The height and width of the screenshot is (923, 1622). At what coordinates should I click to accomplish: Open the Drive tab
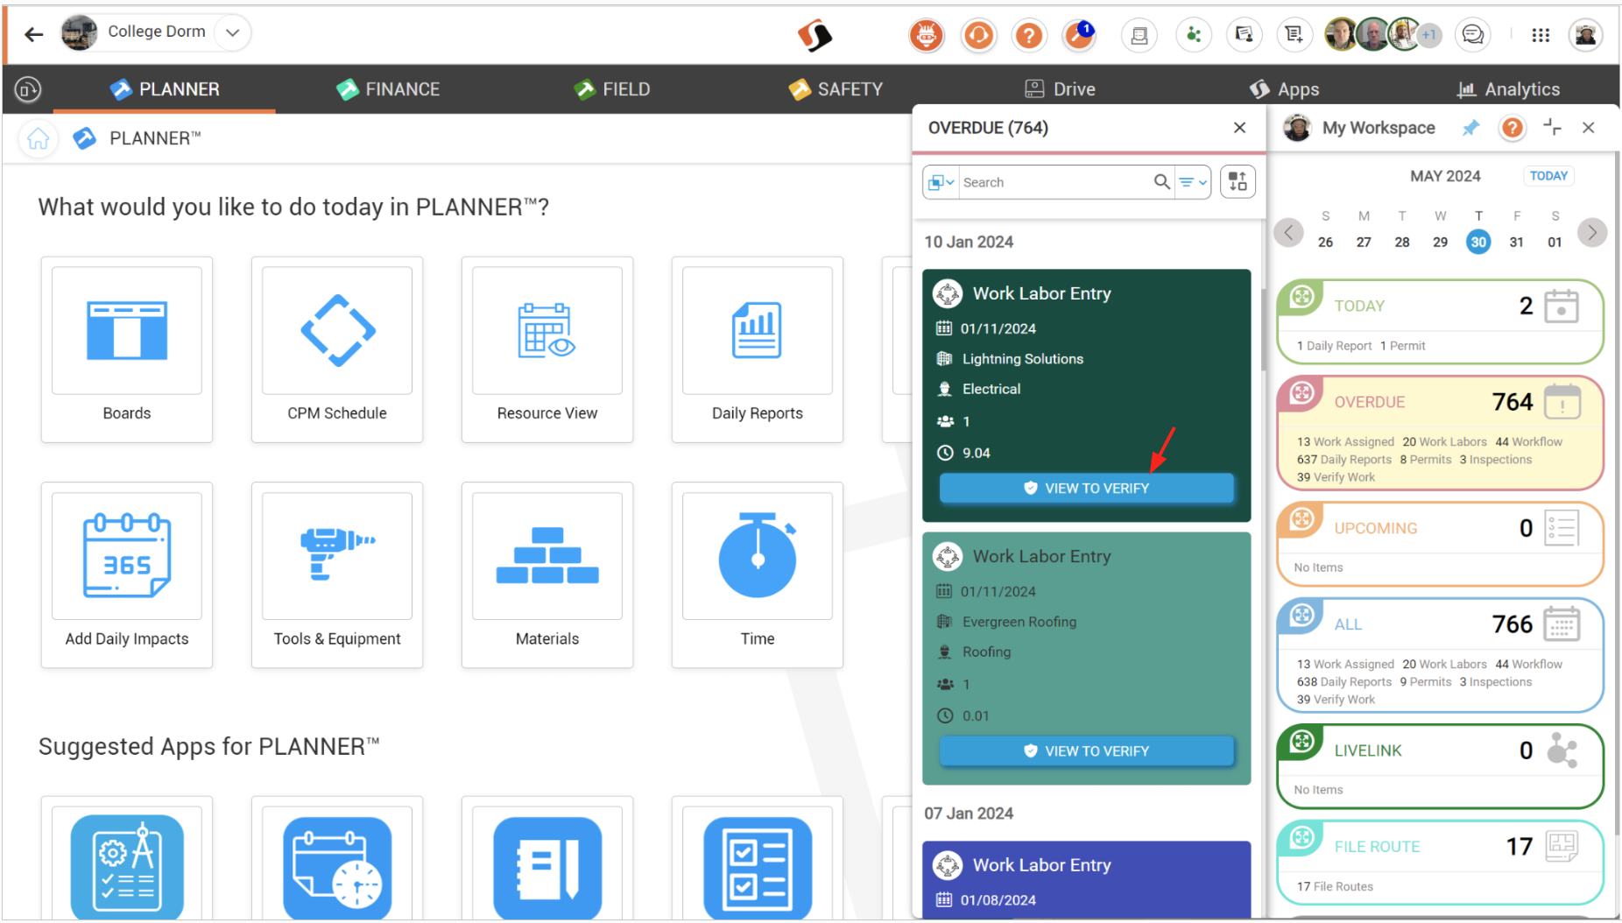1060,89
